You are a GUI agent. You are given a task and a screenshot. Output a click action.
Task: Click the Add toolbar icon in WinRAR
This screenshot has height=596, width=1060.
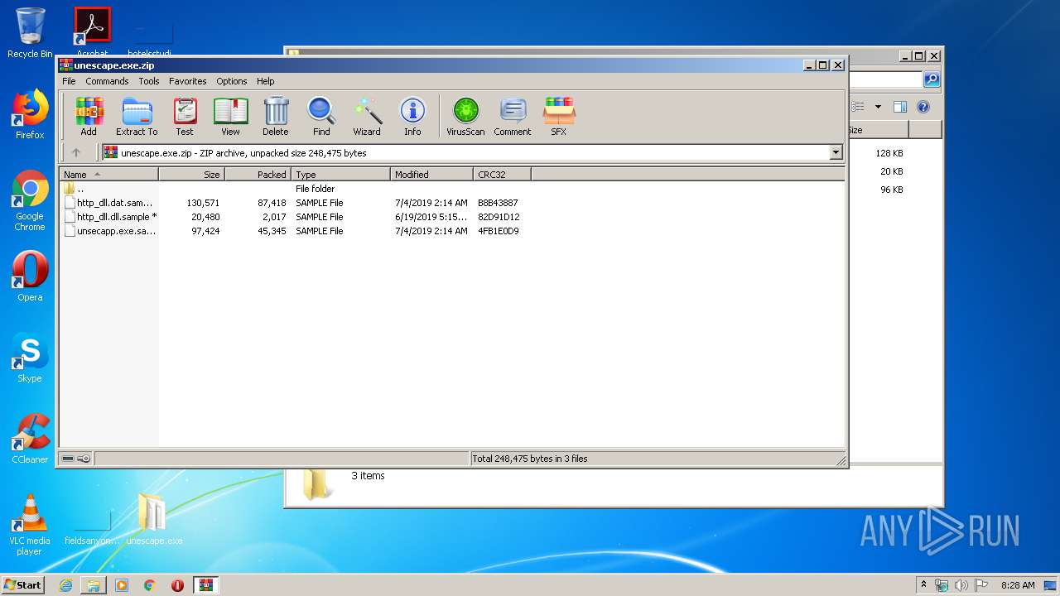89,116
